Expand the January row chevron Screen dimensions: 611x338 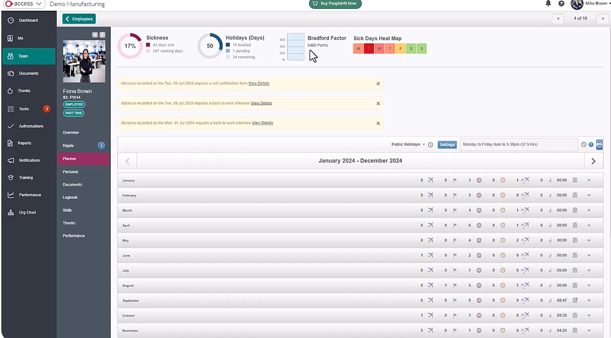coord(589,180)
